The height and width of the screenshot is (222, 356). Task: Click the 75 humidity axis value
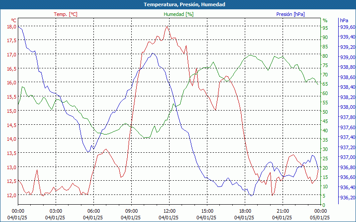pyautogui.click(x=325, y=65)
